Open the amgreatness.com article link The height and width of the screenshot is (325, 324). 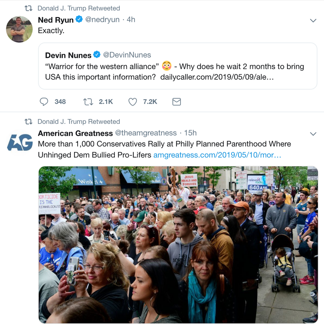(217, 155)
